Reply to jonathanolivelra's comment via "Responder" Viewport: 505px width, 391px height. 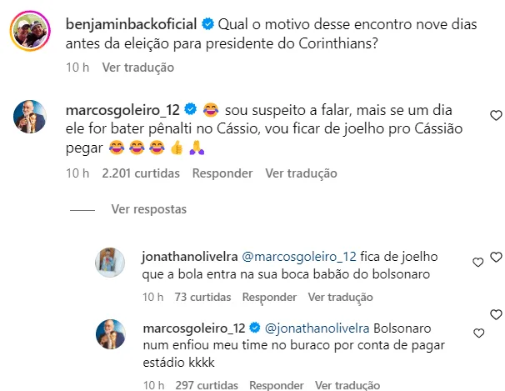coord(268,297)
